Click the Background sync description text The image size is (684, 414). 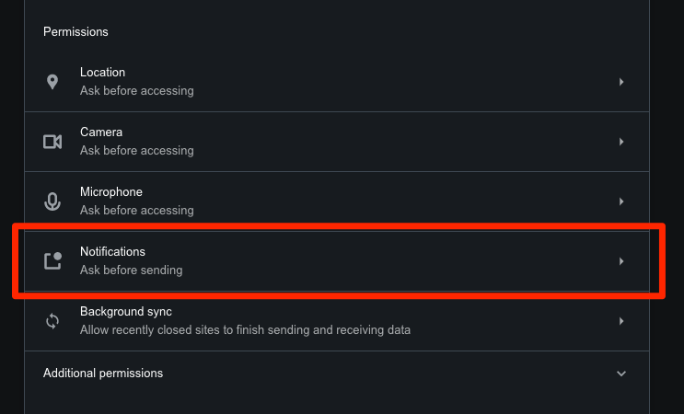point(245,329)
